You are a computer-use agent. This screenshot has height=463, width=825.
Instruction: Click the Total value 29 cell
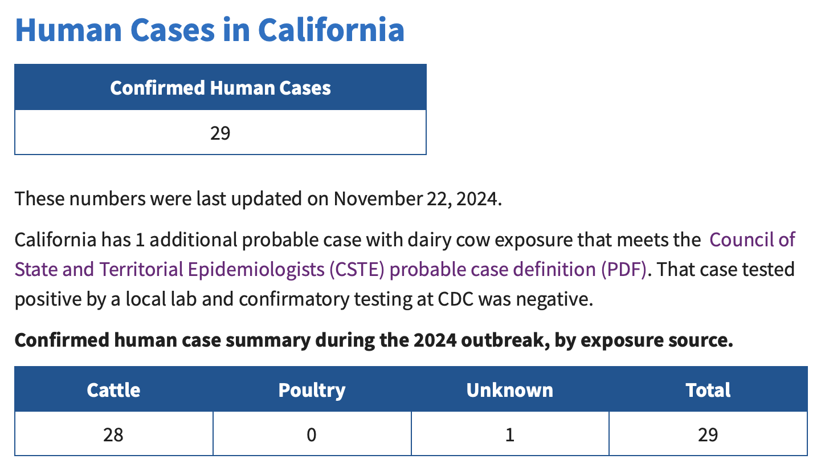click(708, 434)
